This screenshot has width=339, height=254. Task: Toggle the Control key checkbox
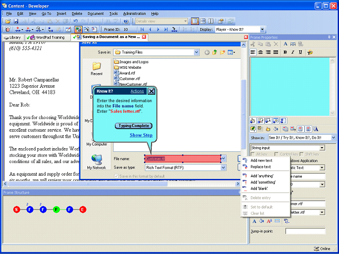click(x=276, y=154)
